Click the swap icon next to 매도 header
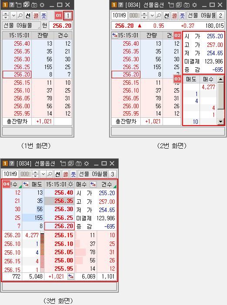The image size is (227, 305). 26,184
